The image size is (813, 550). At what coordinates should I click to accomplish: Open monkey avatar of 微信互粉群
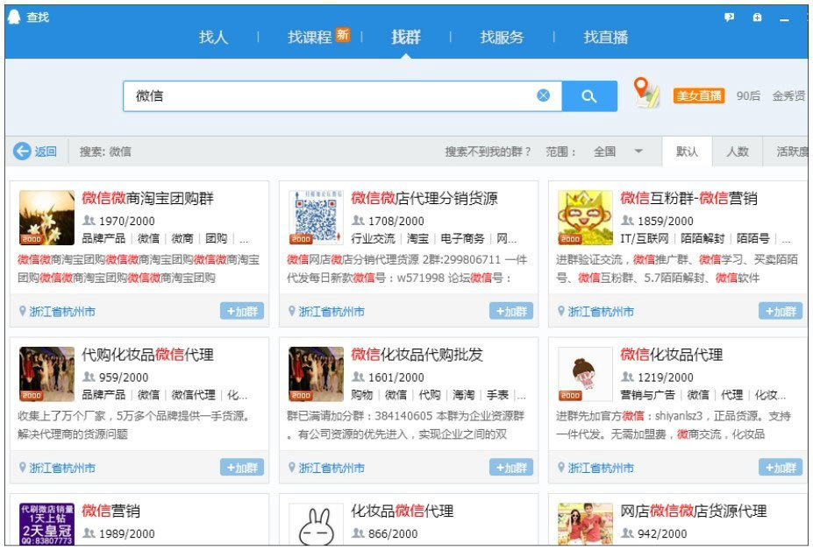click(585, 217)
